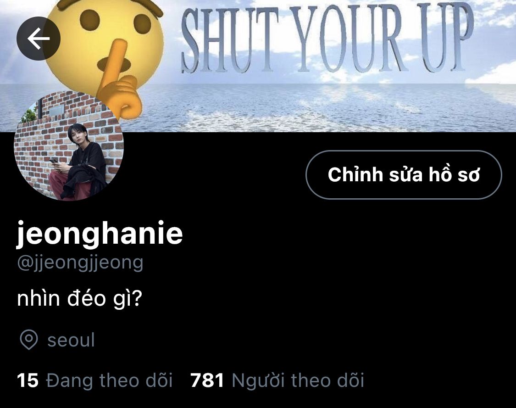Open the circular profile picture

point(69,145)
